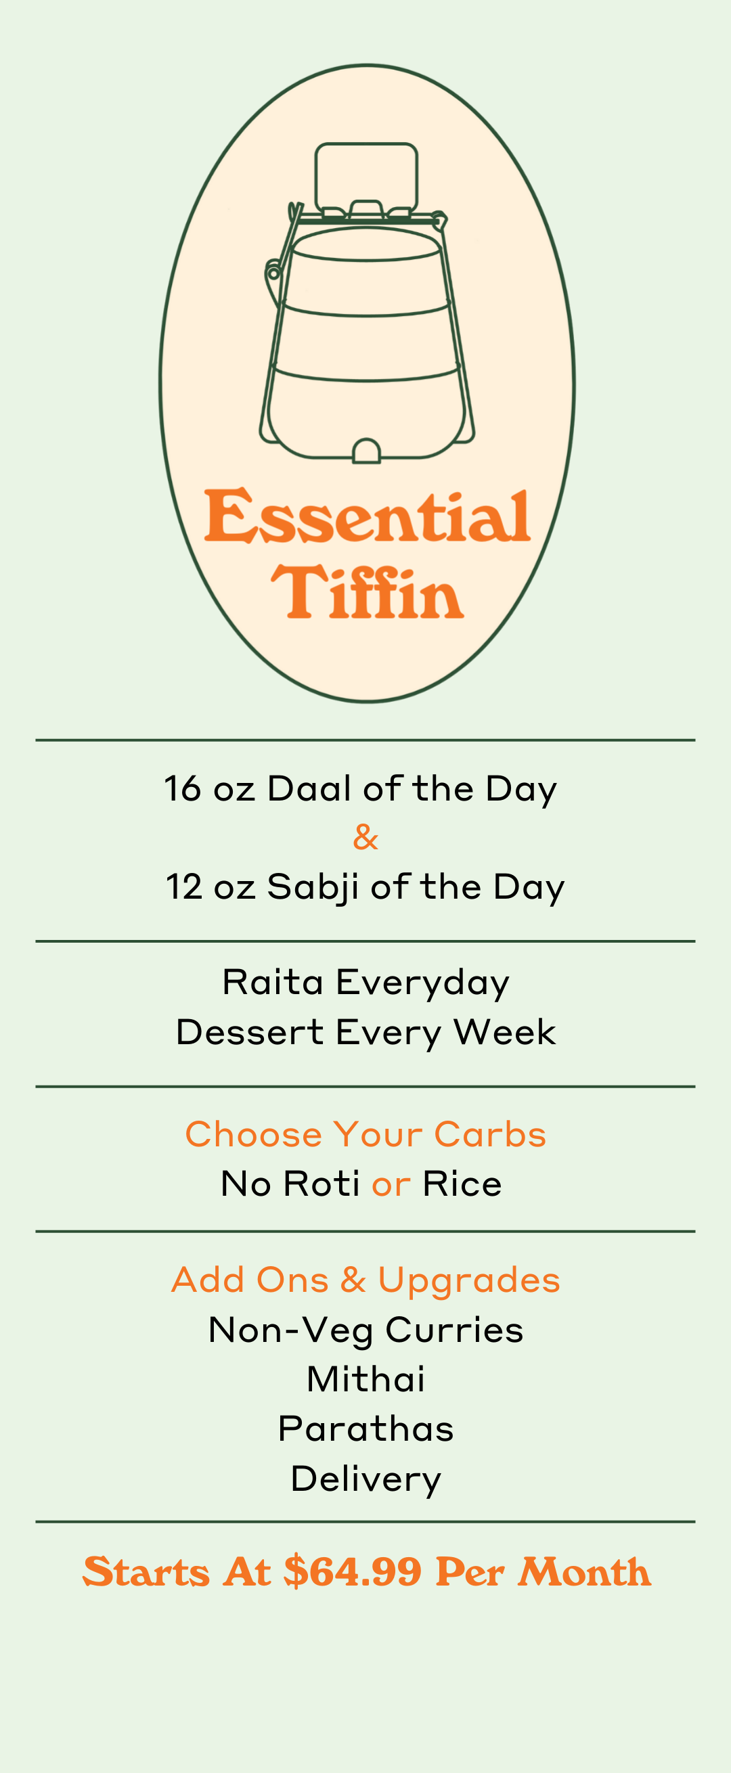Screen dimensions: 731x1773
Task: Click the orange ampersand between the Daal and Sabji lines
Action: click(x=365, y=838)
